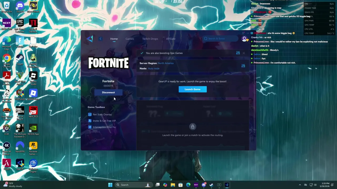Change the North America server region
The width and height of the screenshot is (337, 189).
point(166,63)
